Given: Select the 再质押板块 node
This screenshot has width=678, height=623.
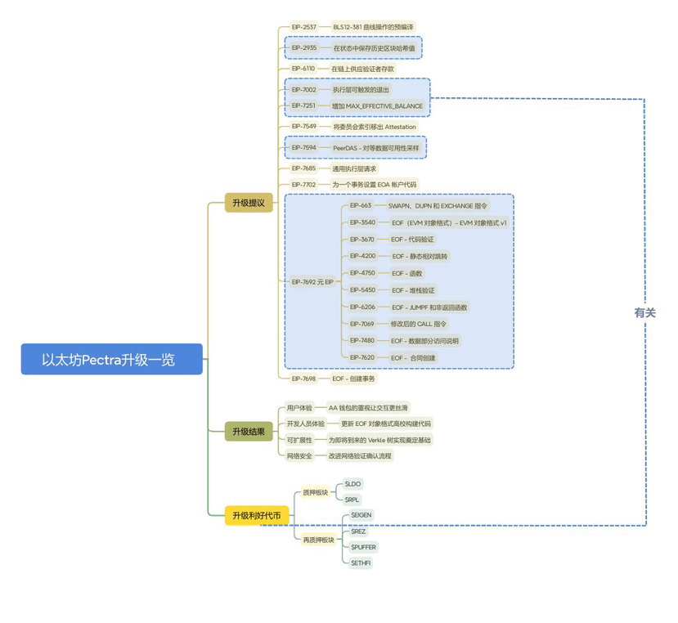Looking at the screenshot, I should pyautogui.click(x=319, y=540).
